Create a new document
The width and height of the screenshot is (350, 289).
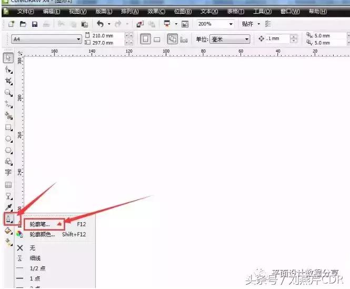[11, 24]
